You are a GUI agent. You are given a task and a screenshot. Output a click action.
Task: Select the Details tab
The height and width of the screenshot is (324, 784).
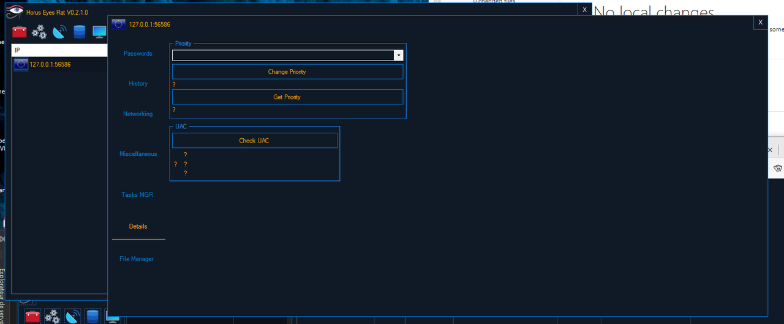138,226
